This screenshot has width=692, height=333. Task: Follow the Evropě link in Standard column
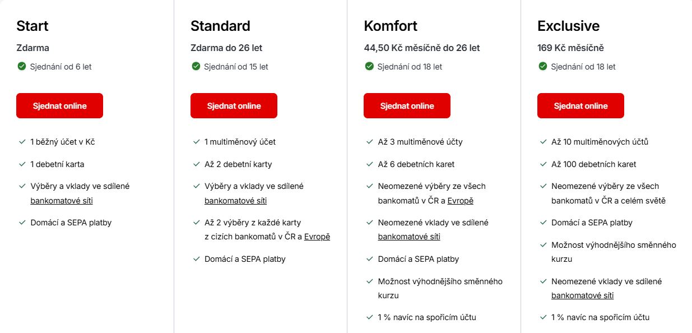pyautogui.click(x=317, y=237)
